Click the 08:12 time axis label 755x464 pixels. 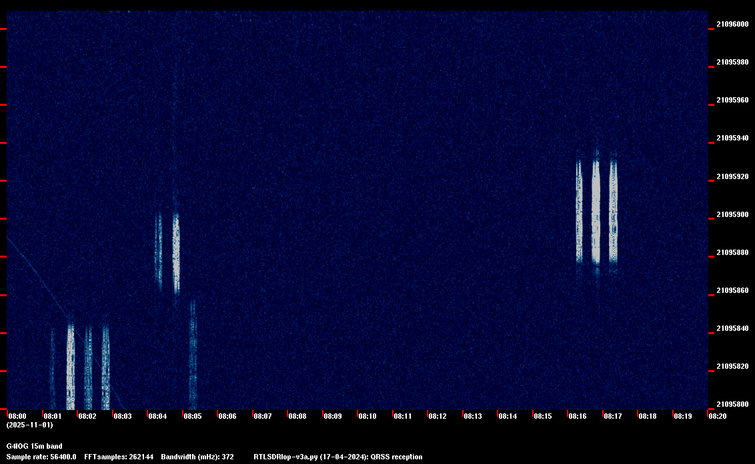click(x=438, y=416)
